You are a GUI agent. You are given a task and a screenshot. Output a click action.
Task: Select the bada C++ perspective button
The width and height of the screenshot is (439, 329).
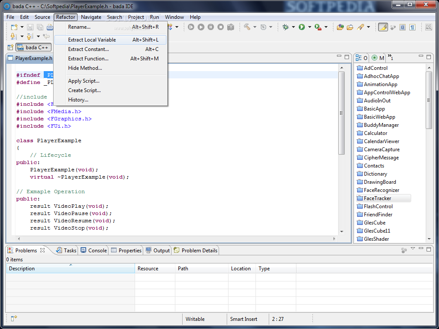pos(33,48)
